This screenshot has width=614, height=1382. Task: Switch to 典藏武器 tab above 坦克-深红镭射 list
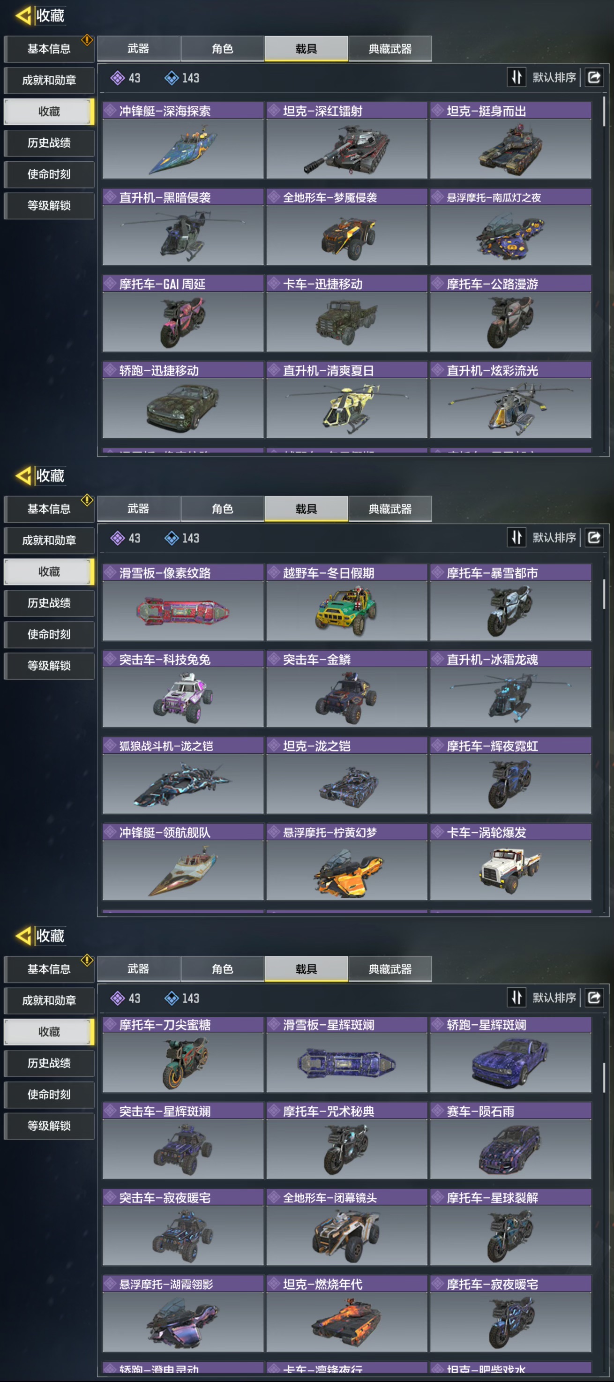390,49
